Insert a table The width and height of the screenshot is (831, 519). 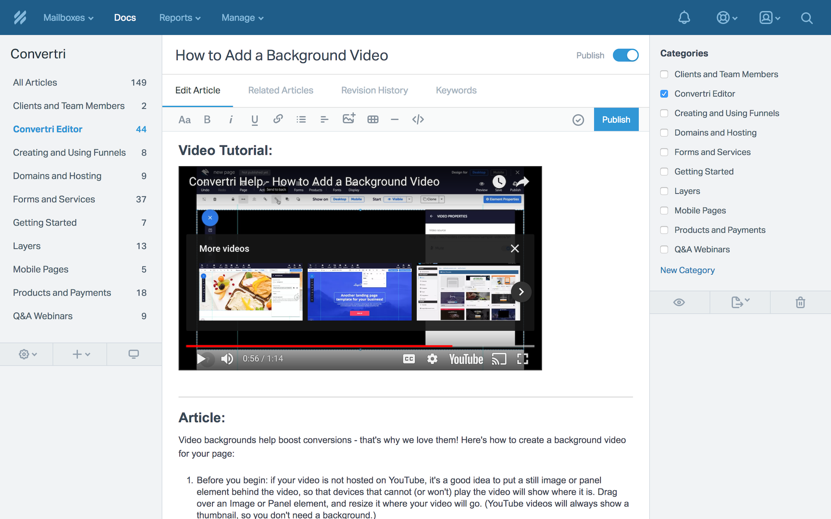[x=373, y=119]
